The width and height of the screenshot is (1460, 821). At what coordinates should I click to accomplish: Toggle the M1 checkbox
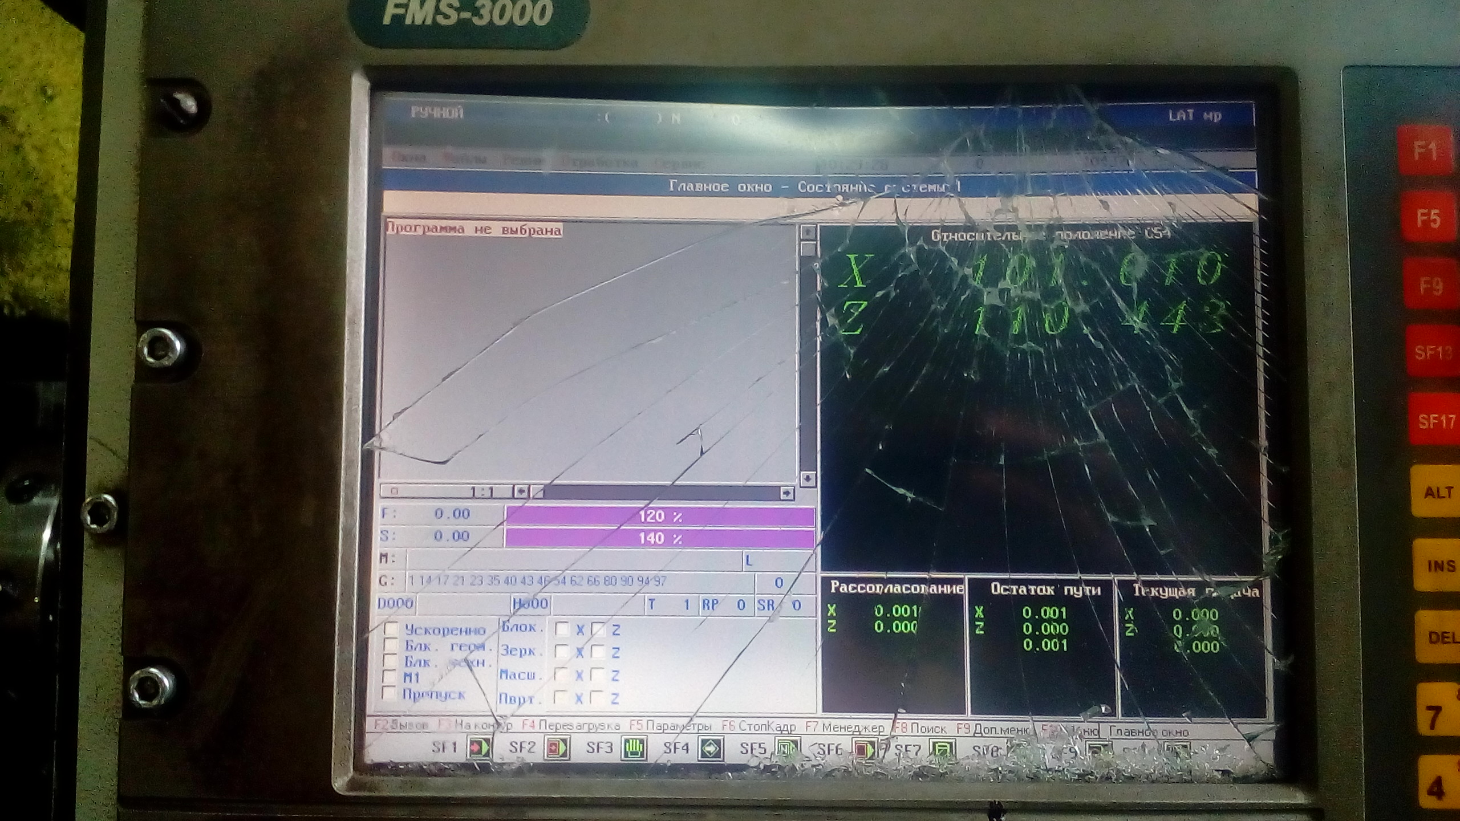pyautogui.click(x=390, y=677)
